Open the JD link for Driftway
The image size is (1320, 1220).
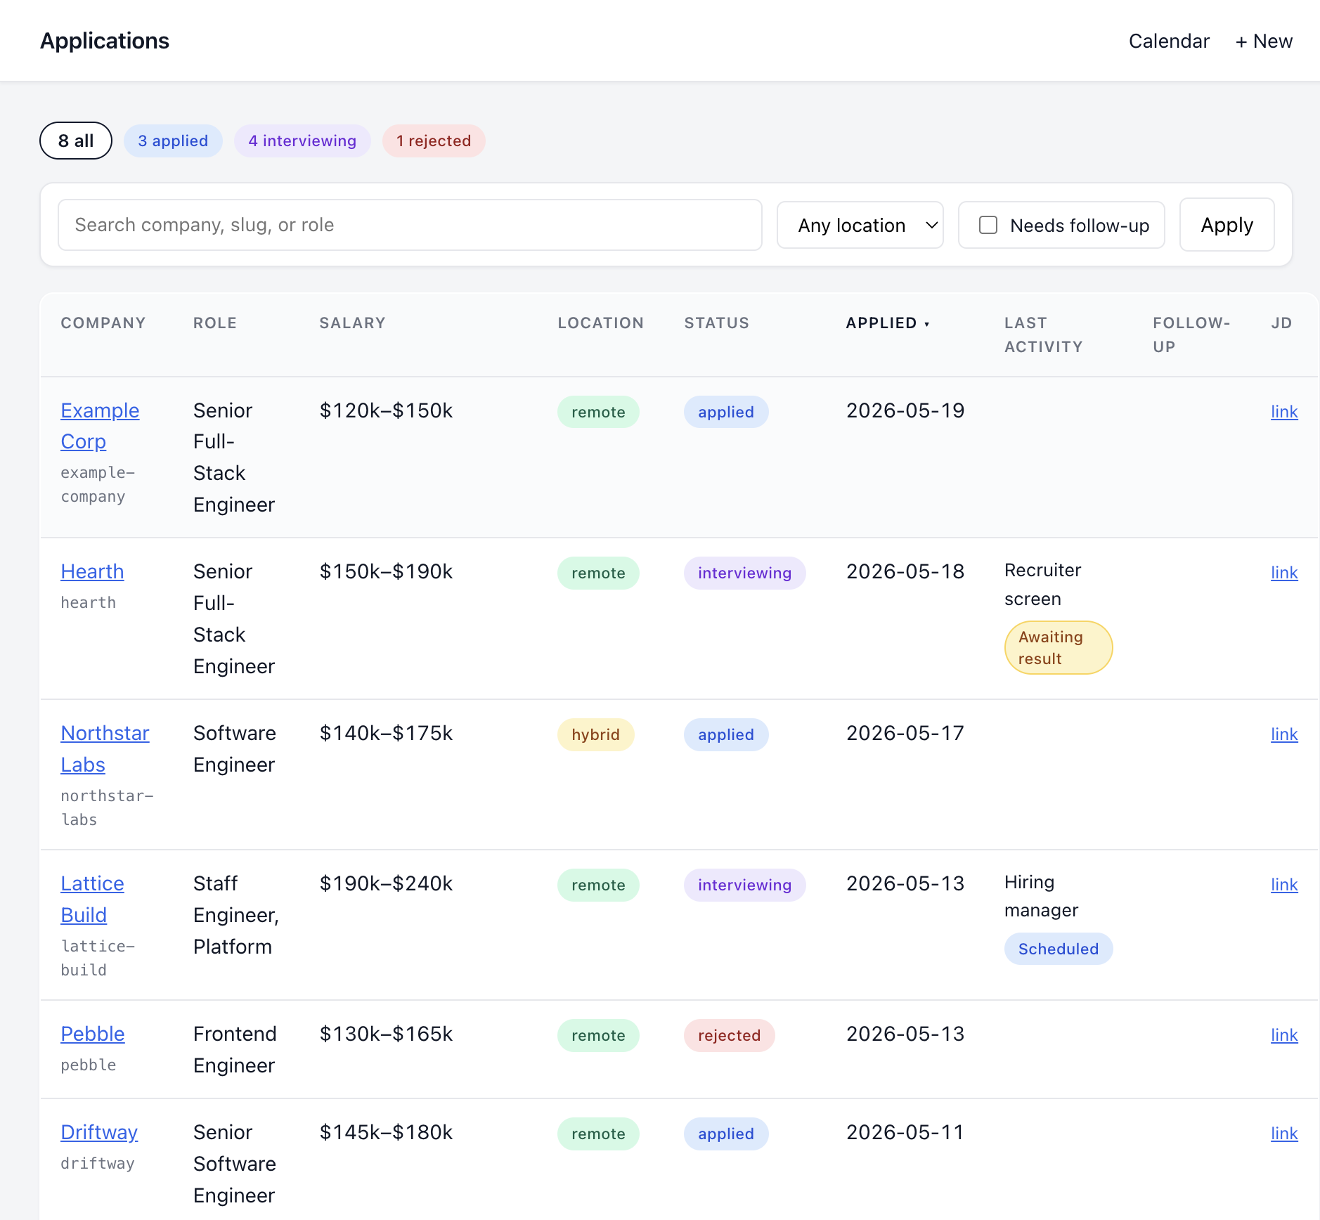point(1283,1133)
